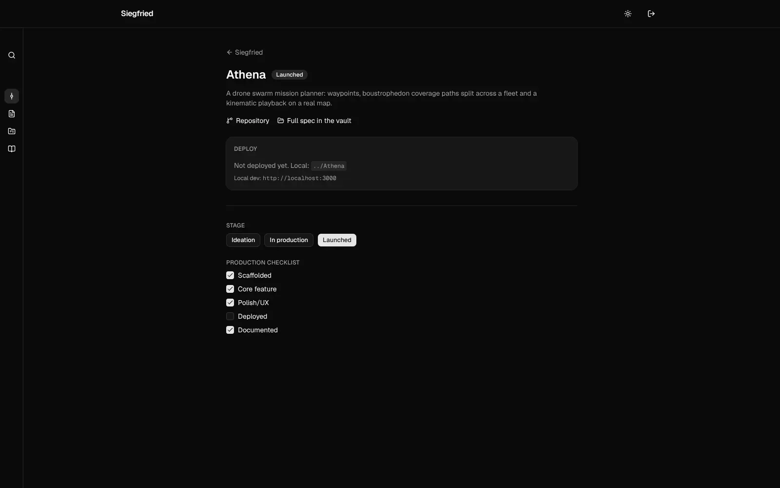Screen dimensions: 780x488
Task: Click the ../Athena local path text
Action: click(x=329, y=166)
